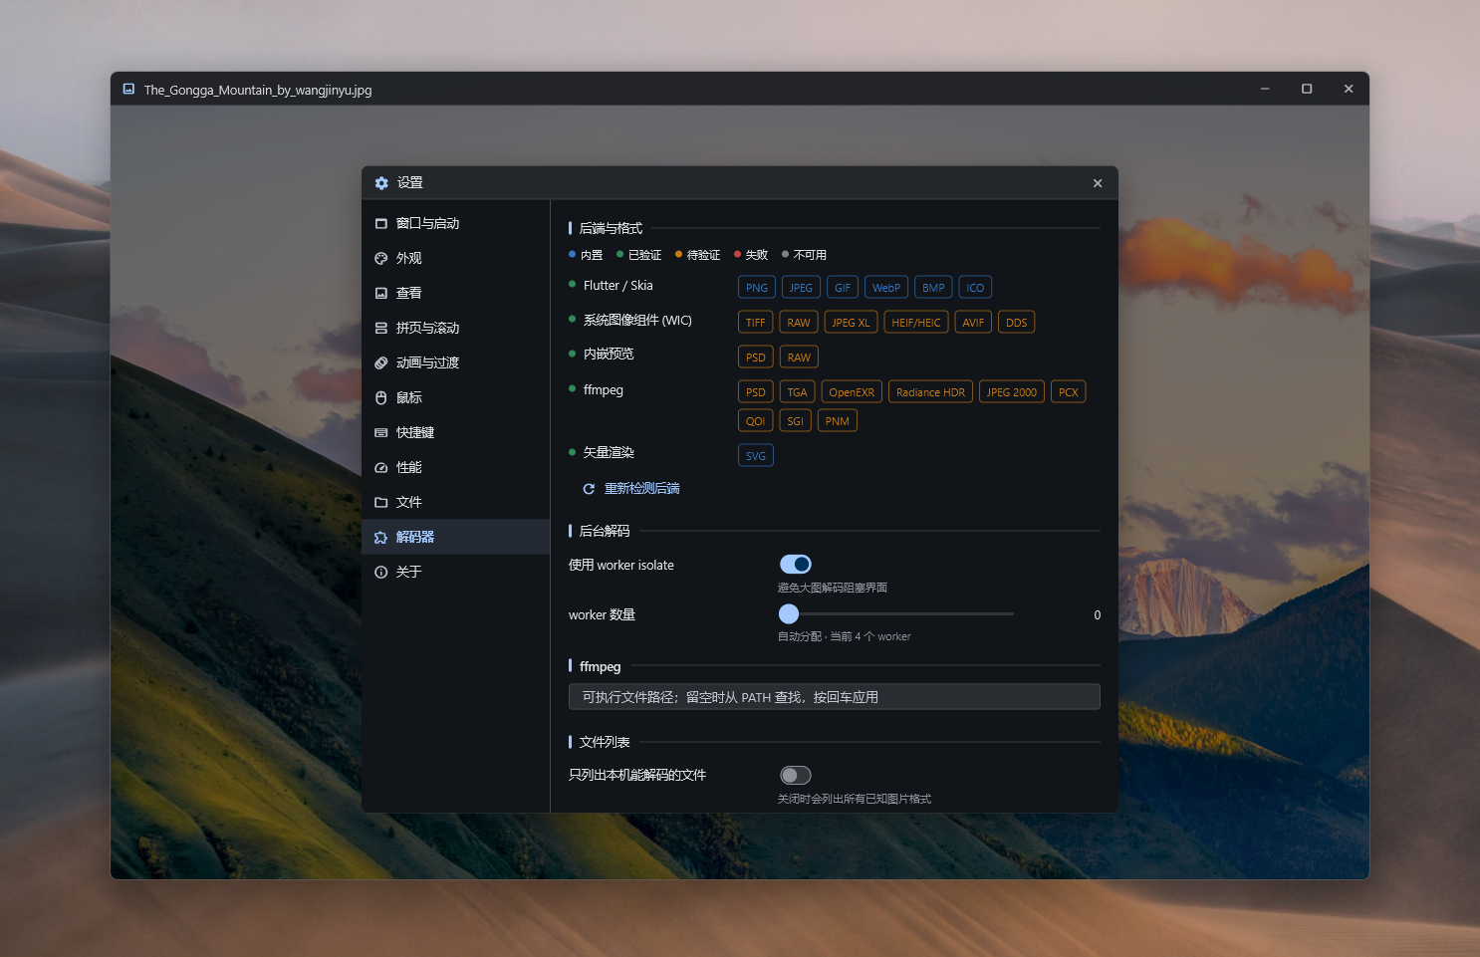Disable the 使用 worker isolate switch

(x=796, y=565)
